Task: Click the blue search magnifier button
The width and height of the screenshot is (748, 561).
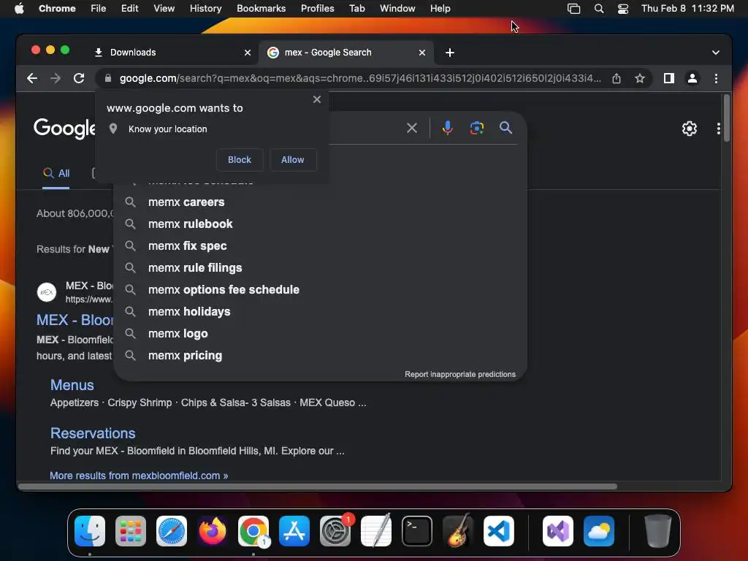Action: (x=505, y=127)
